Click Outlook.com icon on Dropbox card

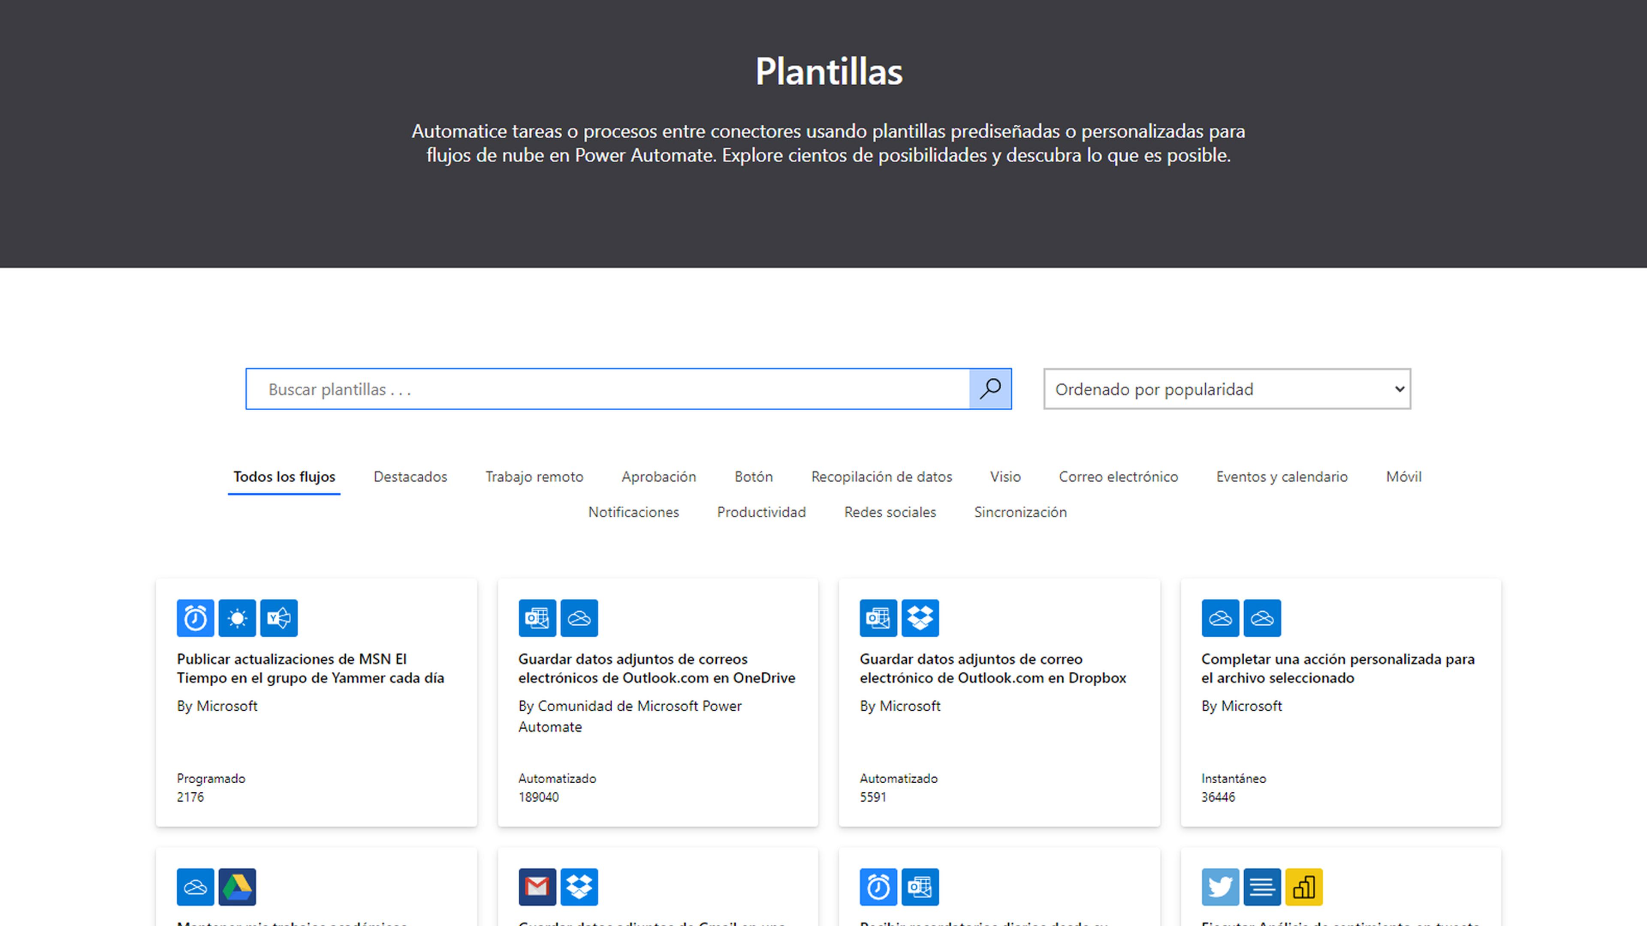[x=878, y=618]
